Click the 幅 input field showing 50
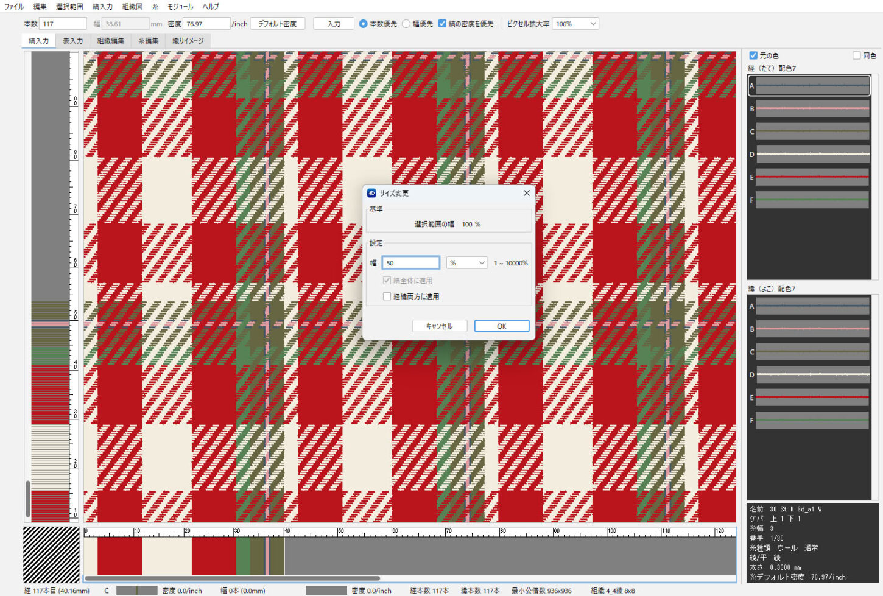 point(410,263)
